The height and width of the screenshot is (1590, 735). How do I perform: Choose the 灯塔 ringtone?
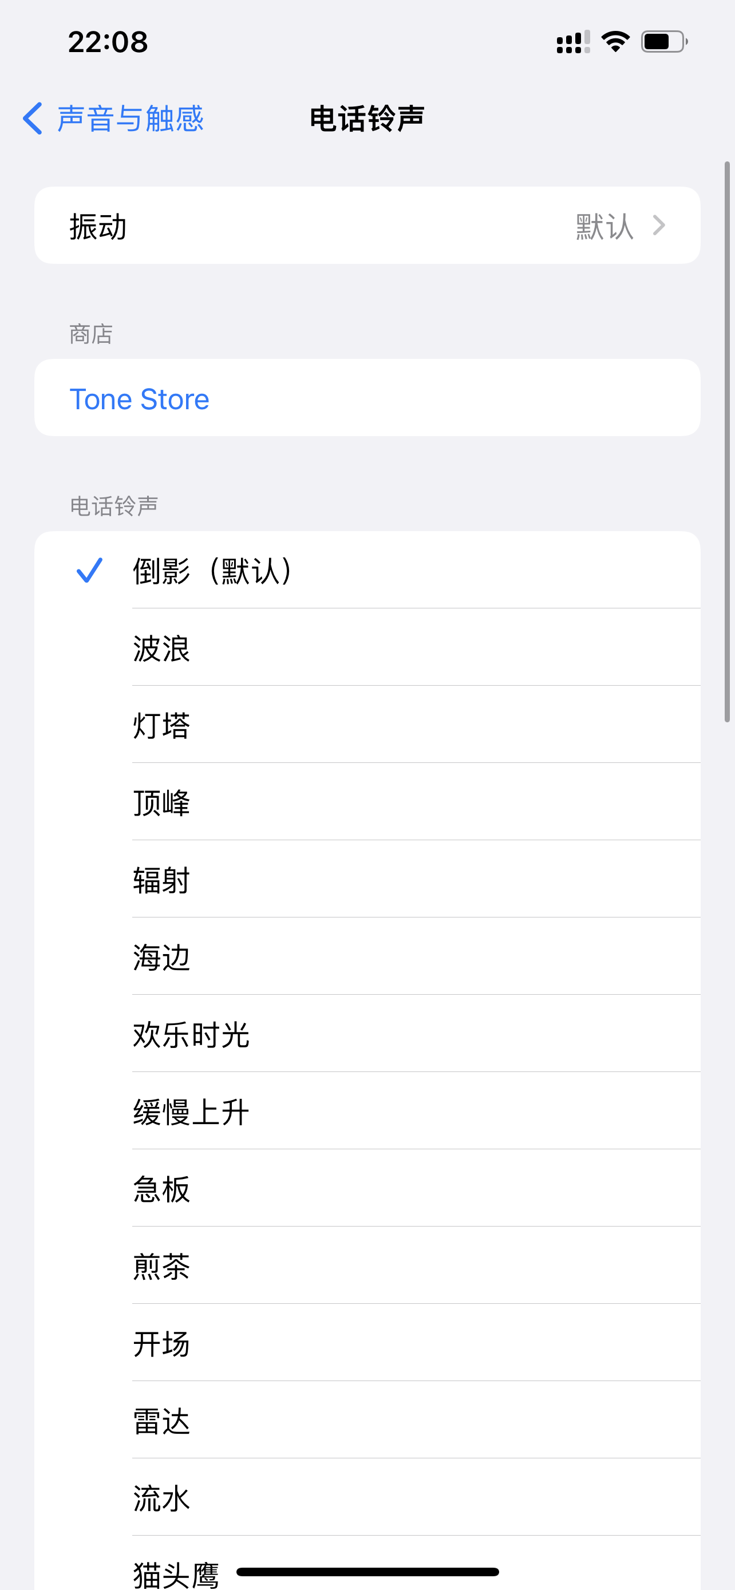(161, 725)
